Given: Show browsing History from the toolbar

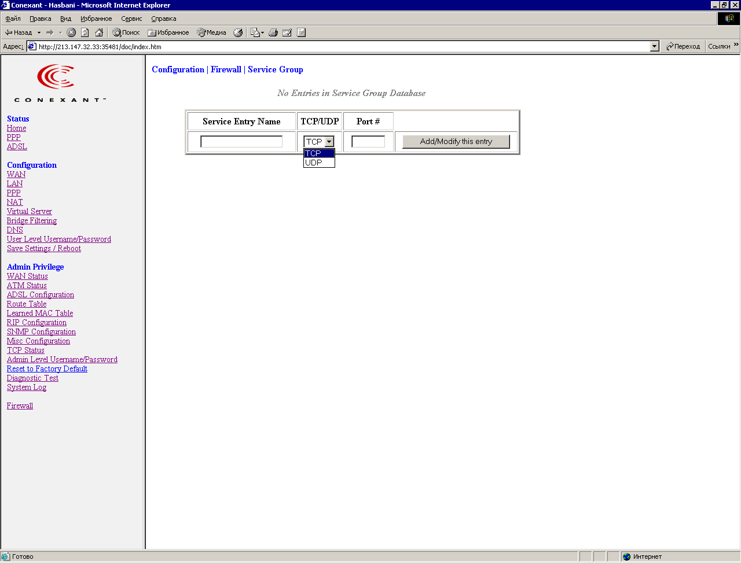Looking at the screenshot, I should (x=238, y=32).
